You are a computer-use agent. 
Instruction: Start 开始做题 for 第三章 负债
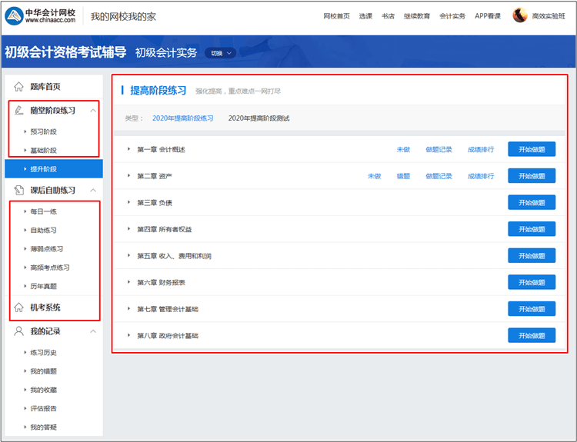pyautogui.click(x=532, y=202)
